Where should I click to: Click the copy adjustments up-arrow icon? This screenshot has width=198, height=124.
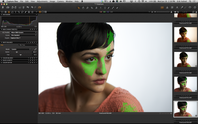click(x=182, y=8)
